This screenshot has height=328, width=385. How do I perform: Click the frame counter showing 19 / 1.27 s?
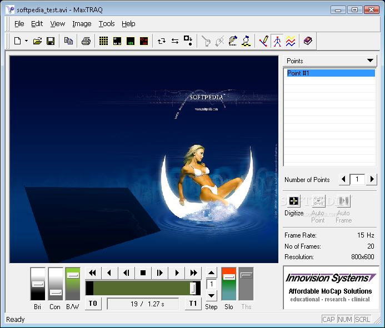click(143, 304)
